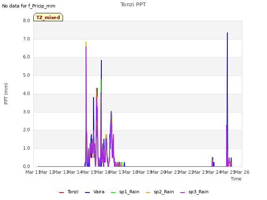Click the red Tonzi legend color marker
267x200 pixels.
click(61, 192)
